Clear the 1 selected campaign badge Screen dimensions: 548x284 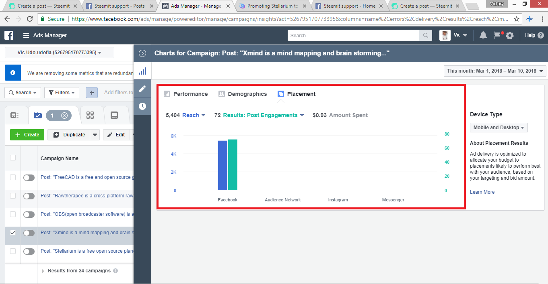point(64,116)
